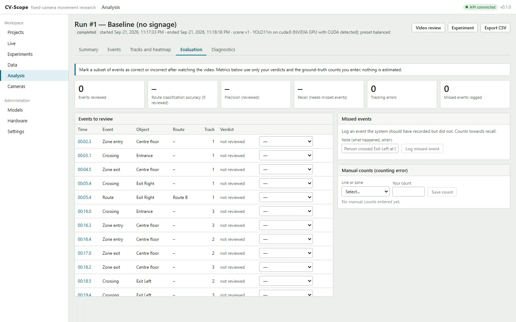Expand the verdict dropdown for 00:16.0 Crossing
Viewport: 516px width, 322px height.
(286, 211)
